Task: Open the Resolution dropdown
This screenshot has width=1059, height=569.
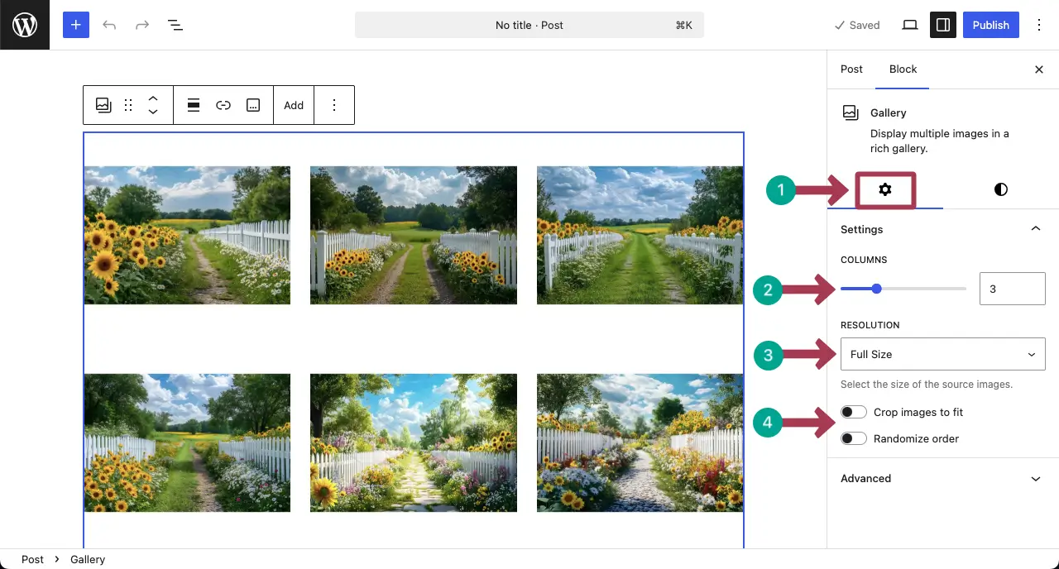Action: click(x=942, y=354)
